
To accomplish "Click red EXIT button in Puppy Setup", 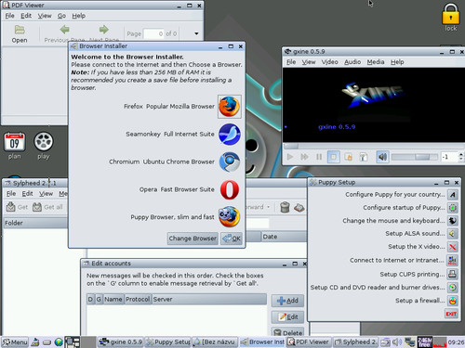I will click(x=451, y=314).
